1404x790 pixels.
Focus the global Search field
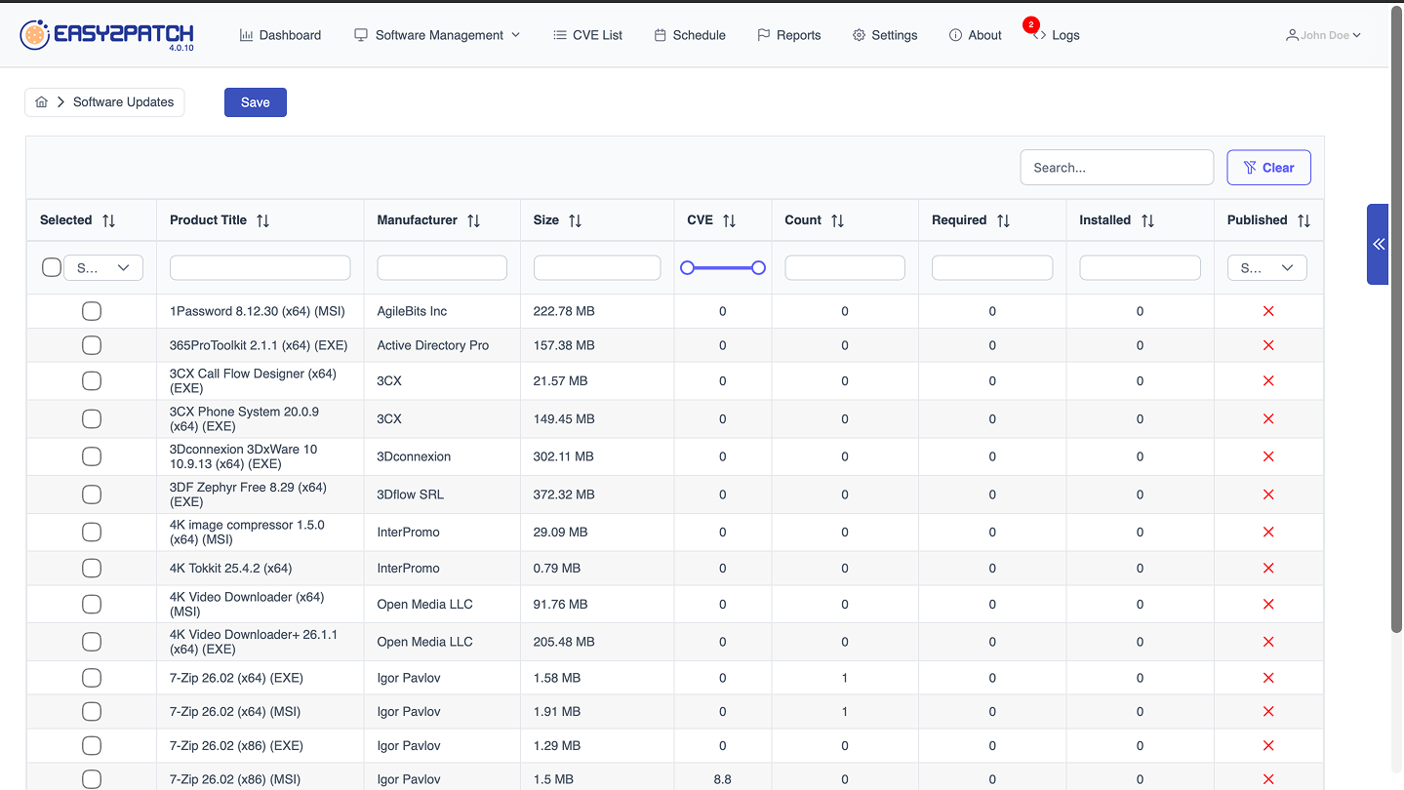pos(1117,168)
